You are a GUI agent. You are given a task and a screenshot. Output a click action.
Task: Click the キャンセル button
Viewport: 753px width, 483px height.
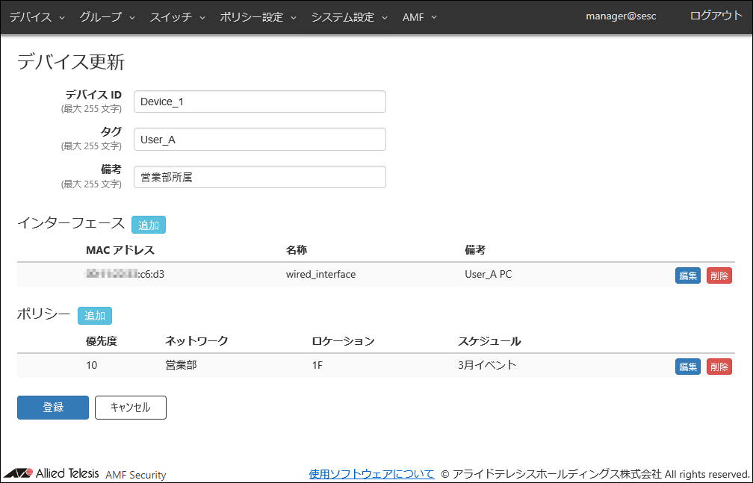point(130,408)
